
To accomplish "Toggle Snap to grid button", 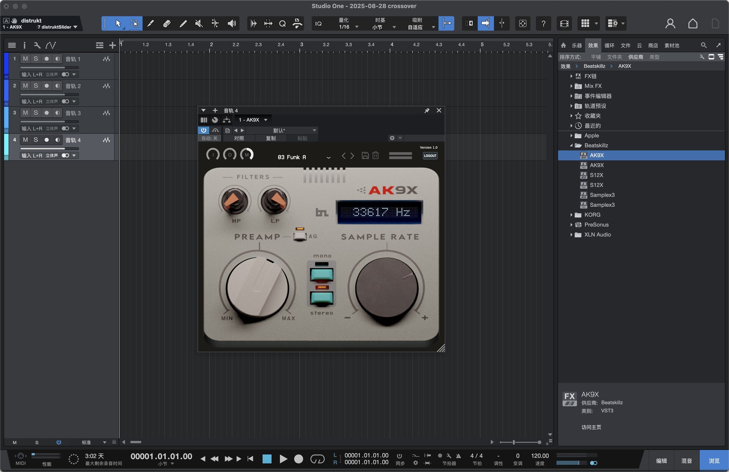I will pyautogui.click(x=447, y=24).
